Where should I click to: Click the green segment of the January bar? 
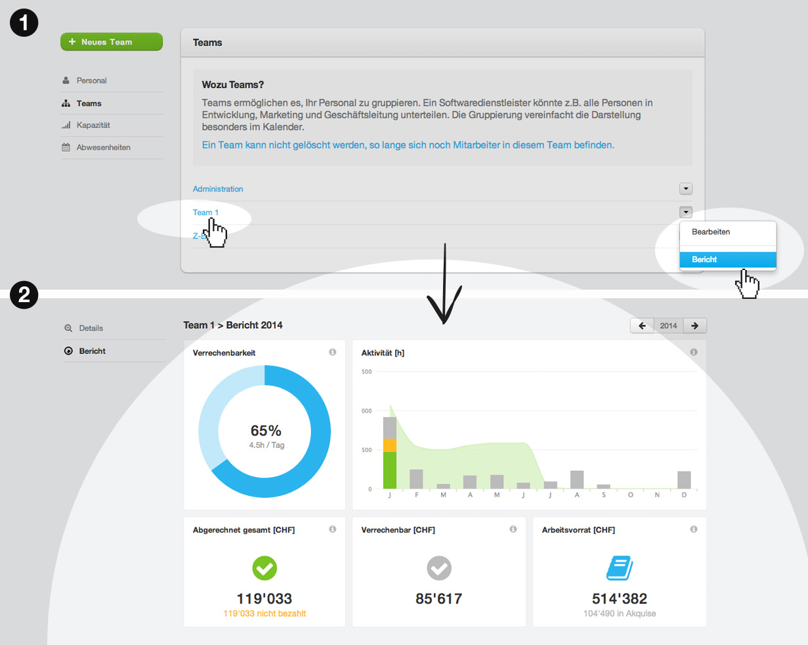[x=390, y=470]
